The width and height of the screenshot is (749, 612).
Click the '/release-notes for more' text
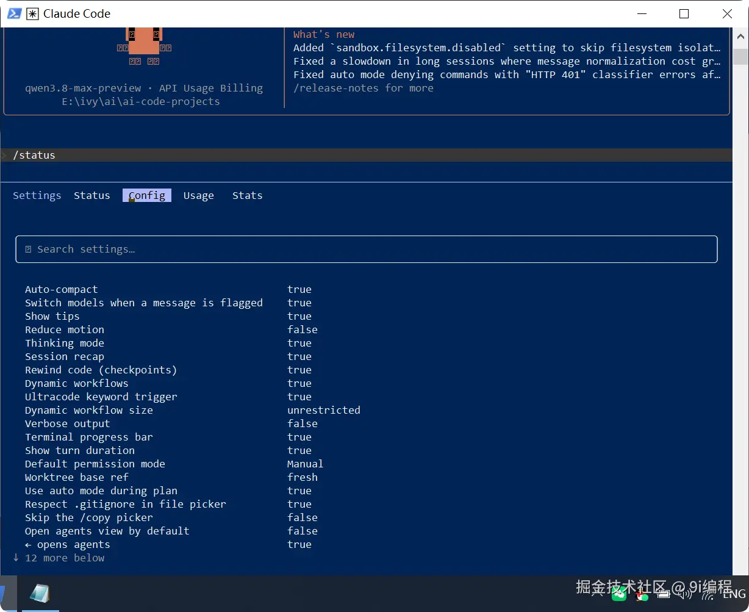[364, 88]
